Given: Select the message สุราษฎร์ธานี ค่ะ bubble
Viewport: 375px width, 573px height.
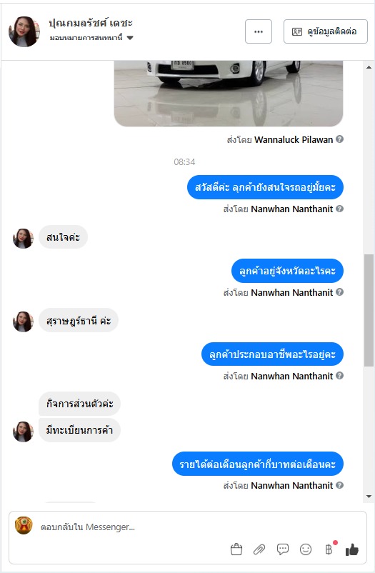Looking at the screenshot, I should 79,321.
